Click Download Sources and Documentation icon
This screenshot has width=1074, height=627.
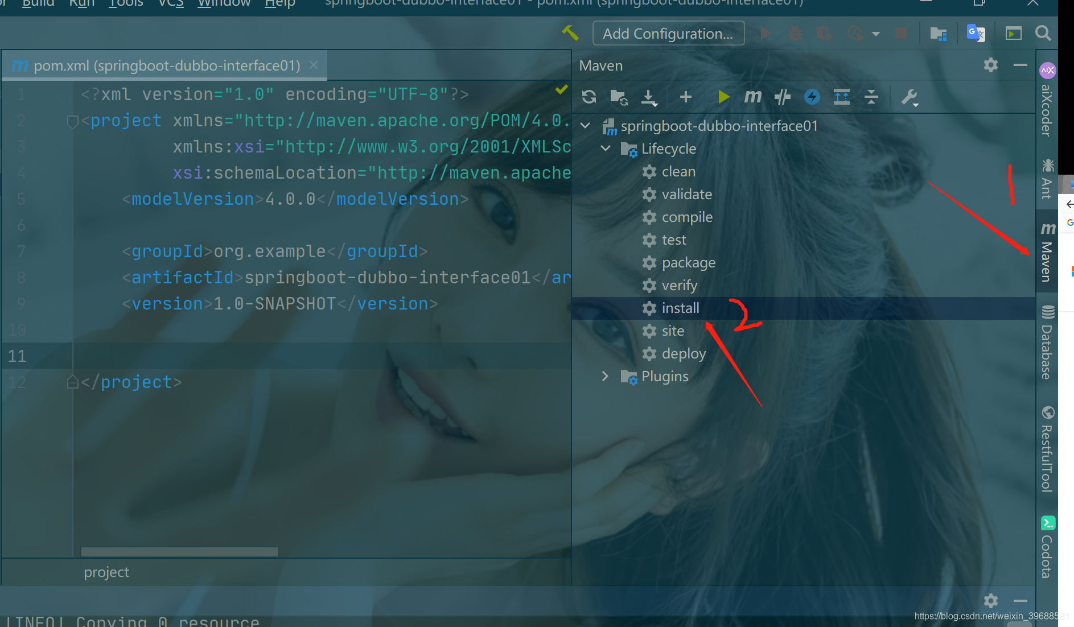pos(649,97)
